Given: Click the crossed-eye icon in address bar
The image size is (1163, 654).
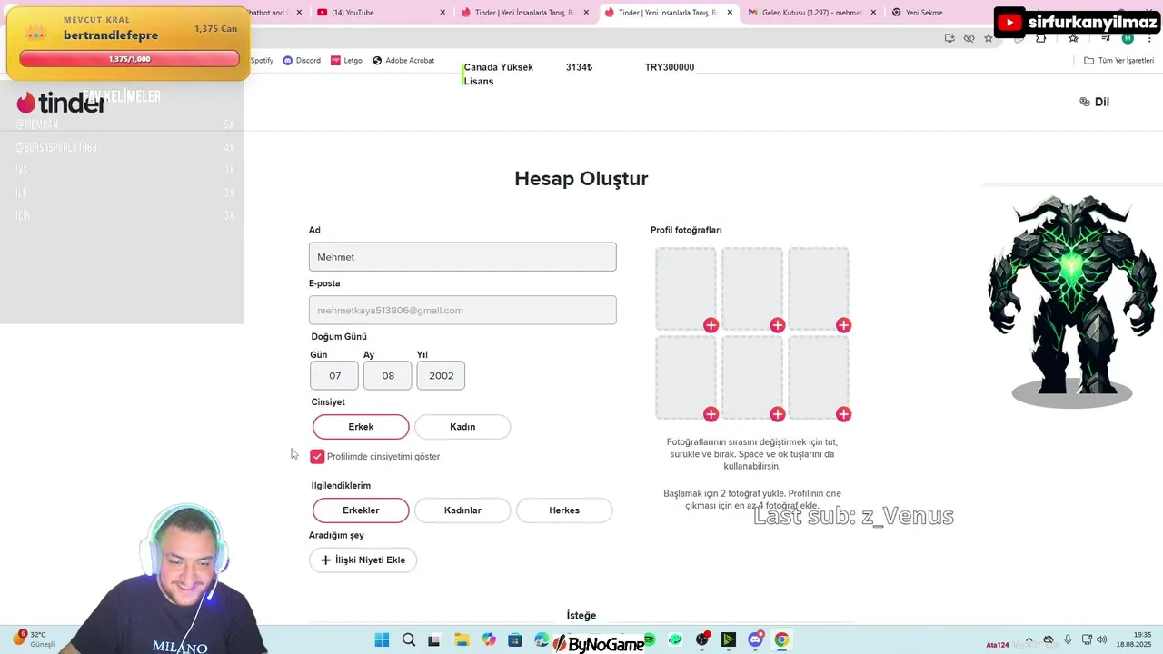Looking at the screenshot, I should (969, 38).
